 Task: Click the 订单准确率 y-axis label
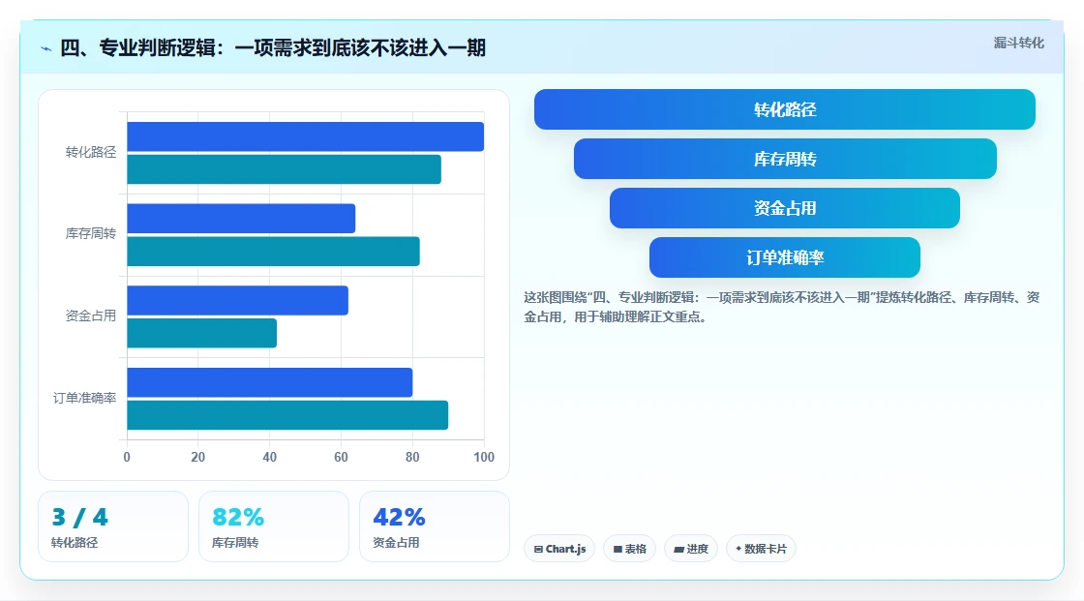84,399
